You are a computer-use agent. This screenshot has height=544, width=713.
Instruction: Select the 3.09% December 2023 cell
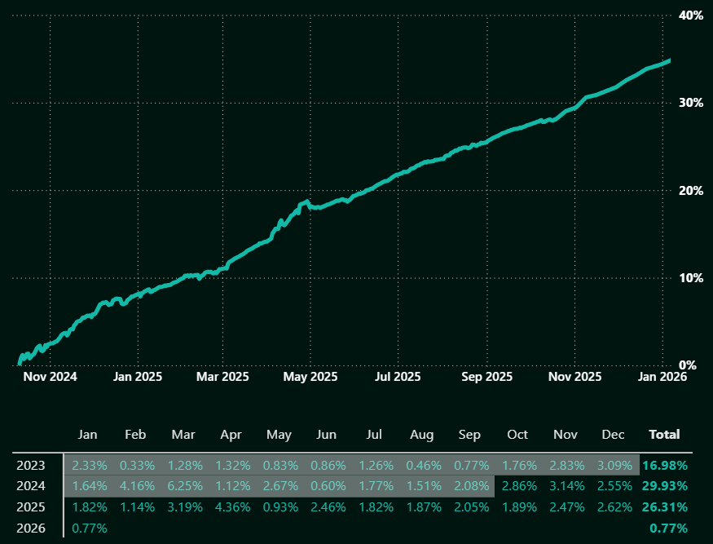pos(613,466)
